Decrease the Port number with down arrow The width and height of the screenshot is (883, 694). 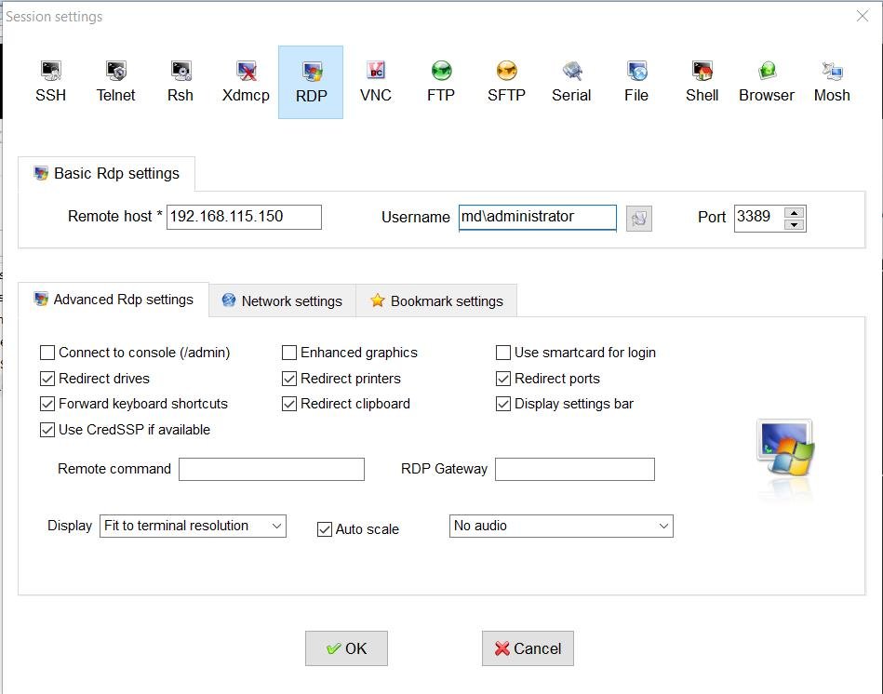[794, 224]
